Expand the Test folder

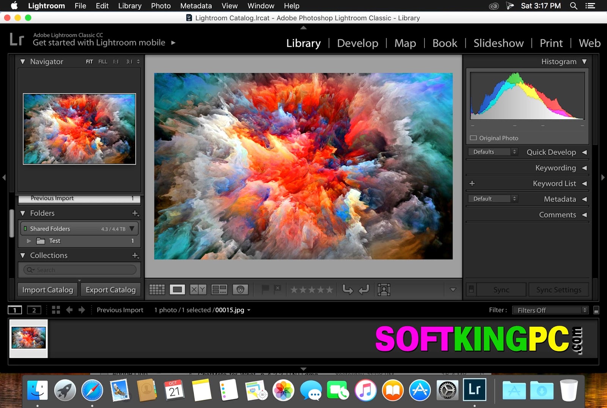click(28, 241)
